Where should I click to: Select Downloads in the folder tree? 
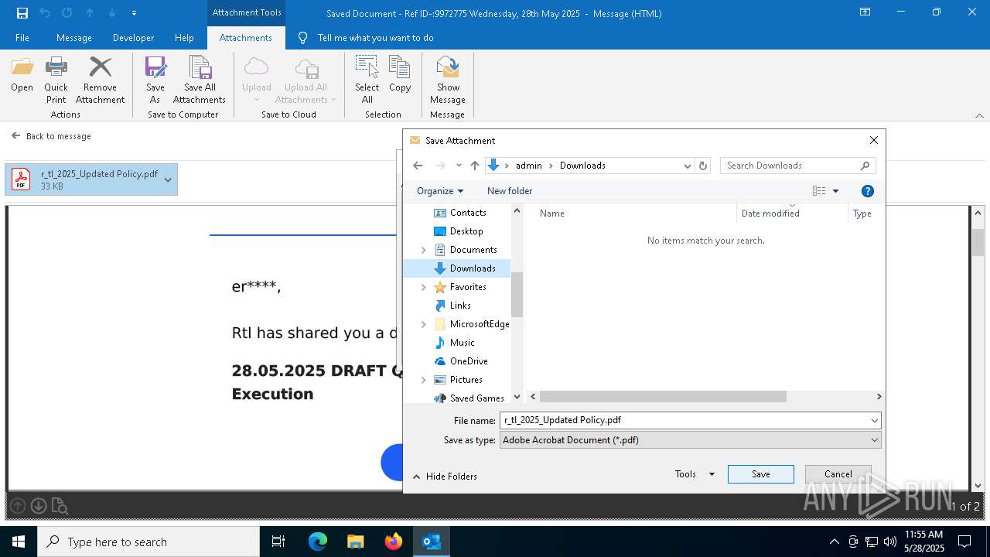tap(473, 268)
